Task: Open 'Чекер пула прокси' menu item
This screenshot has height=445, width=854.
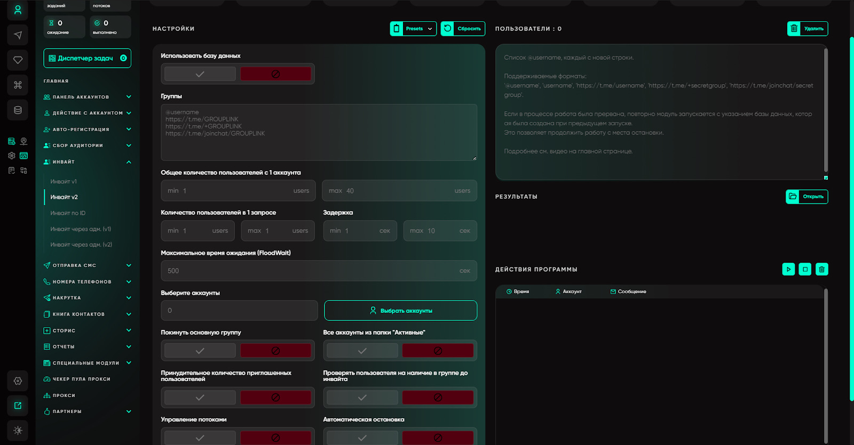Action: [77, 379]
